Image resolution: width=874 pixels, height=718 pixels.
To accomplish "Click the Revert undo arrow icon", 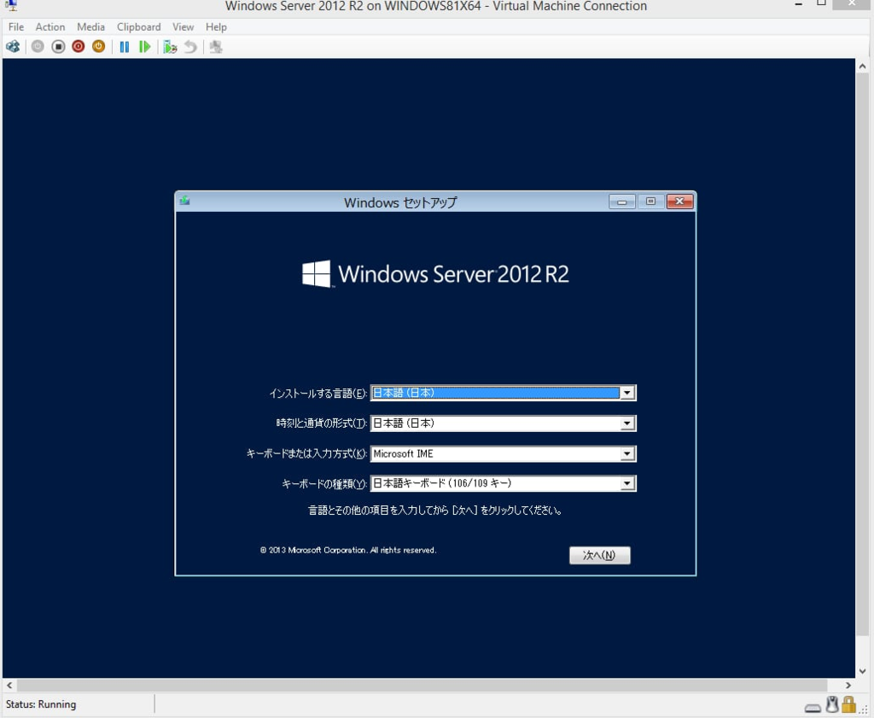I will 190,47.
